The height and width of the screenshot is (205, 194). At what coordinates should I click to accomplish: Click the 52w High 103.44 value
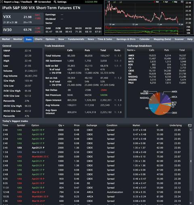[x=28, y=81]
